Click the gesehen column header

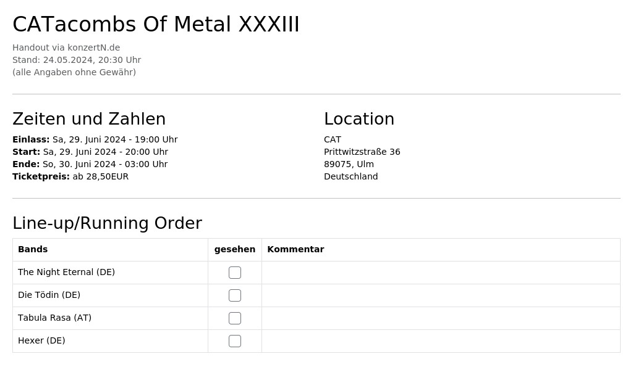point(234,249)
